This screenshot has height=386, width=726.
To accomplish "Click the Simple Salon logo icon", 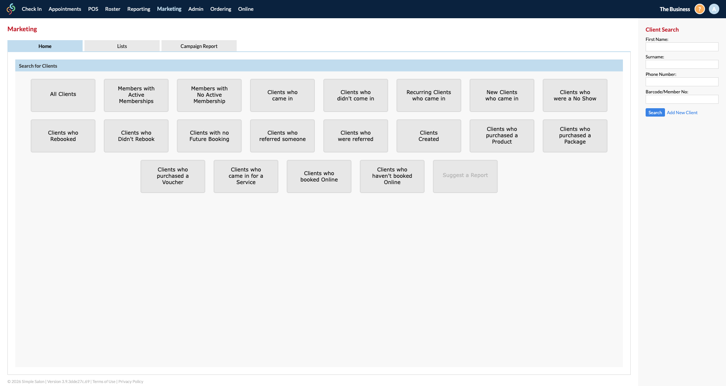I will pyautogui.click(x=11, y=9).
